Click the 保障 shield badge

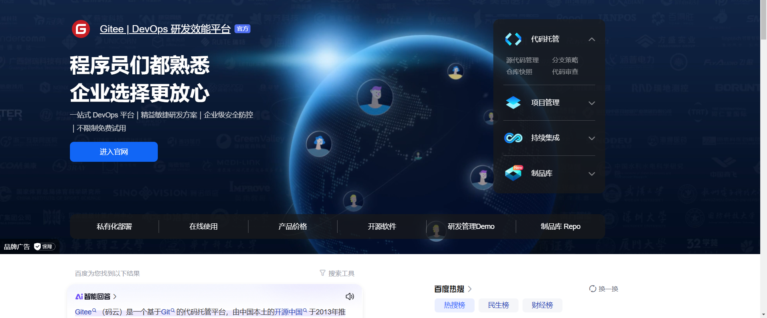pos(44,246)
